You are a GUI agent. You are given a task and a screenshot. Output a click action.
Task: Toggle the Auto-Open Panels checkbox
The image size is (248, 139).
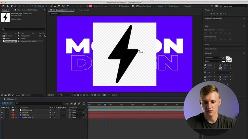[x=138, y=6]
